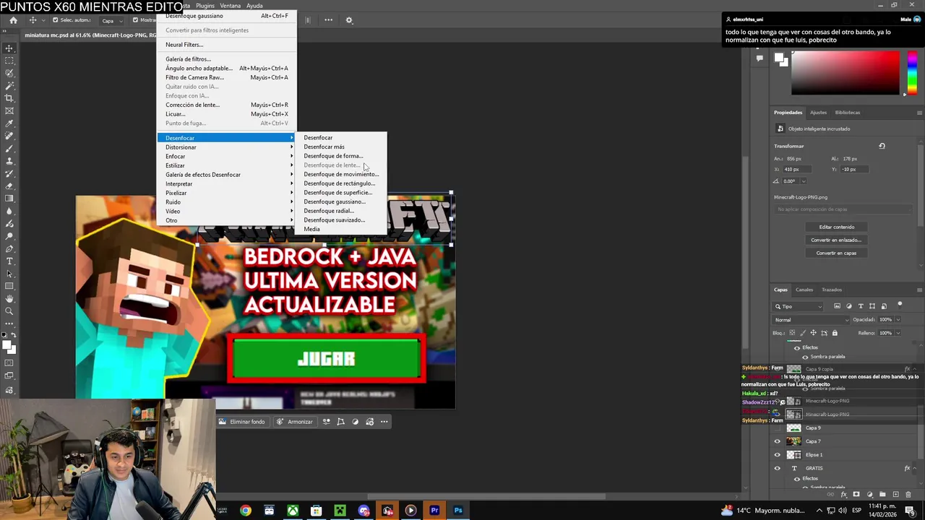Click the Home icon in options bar
Image resolution: width=925 pixels, height=520 pixels.
point(13,20)
